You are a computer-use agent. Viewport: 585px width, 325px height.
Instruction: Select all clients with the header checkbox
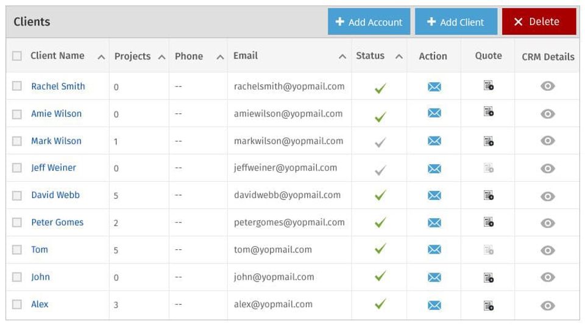click(x=17, y=56)
